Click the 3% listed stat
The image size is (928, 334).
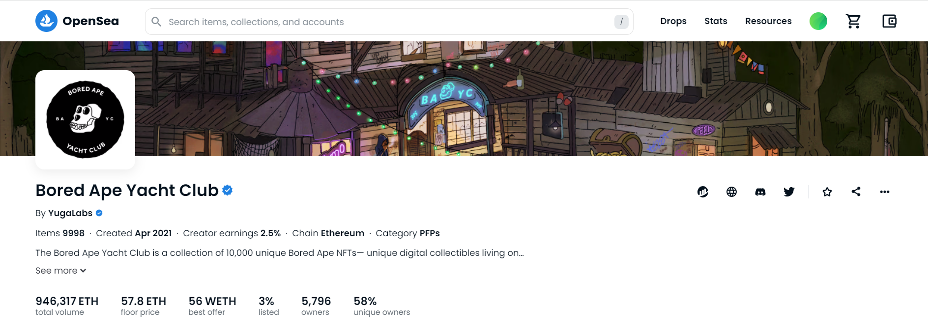(269, 306)
